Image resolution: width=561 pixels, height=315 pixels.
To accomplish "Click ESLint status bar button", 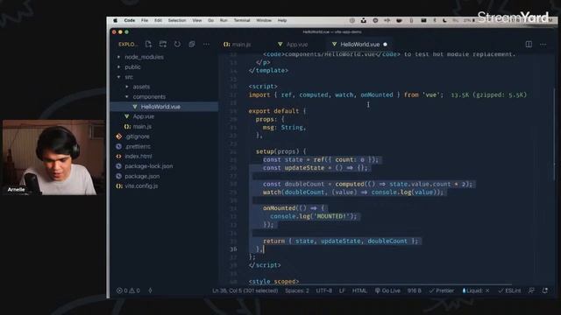I will [x=509, y=290].
